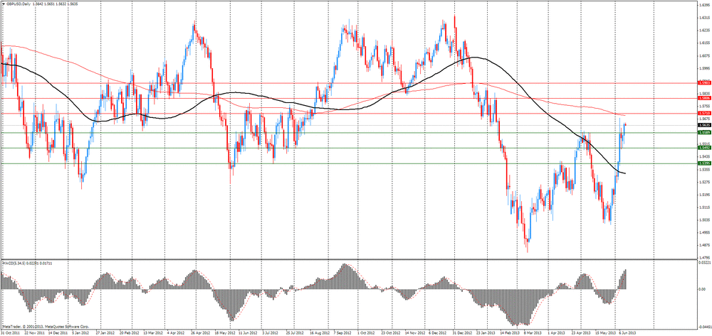The image size is (712, 336).
Task: Select the red 1.5710 resistance level label
Action: (x=704, y=113)
